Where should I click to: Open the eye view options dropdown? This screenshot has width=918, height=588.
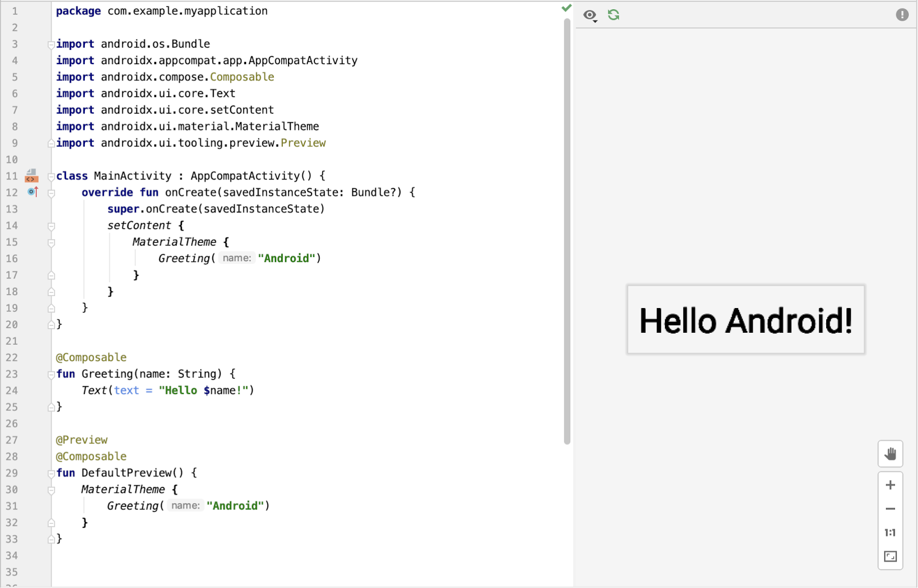coord(590,15)
